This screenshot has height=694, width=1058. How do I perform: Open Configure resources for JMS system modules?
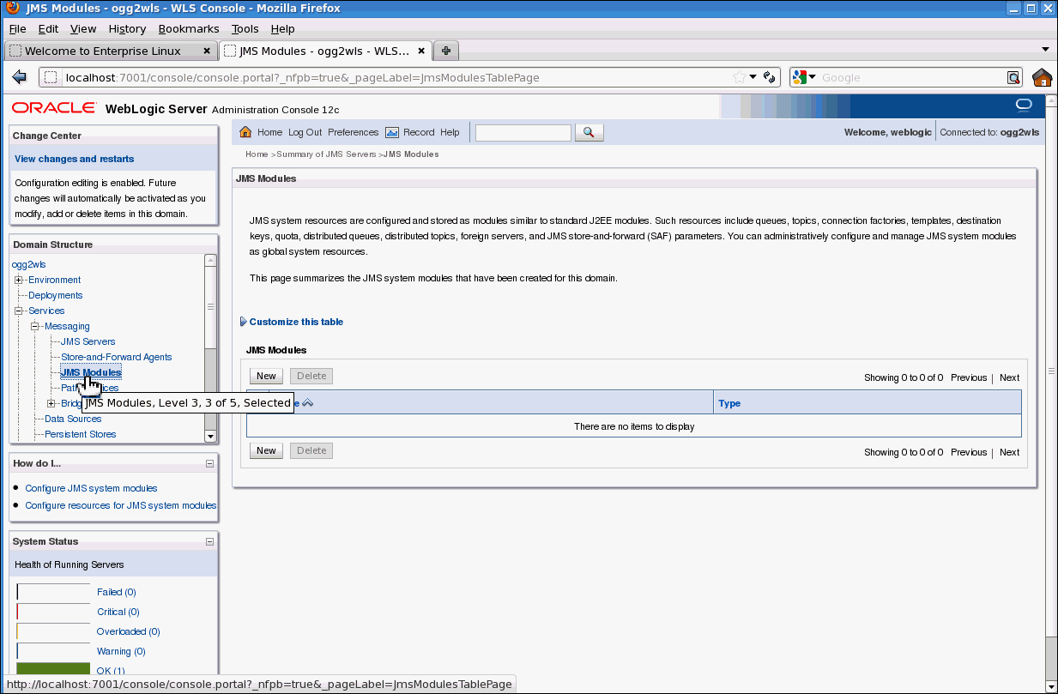(x=120, y=505)
